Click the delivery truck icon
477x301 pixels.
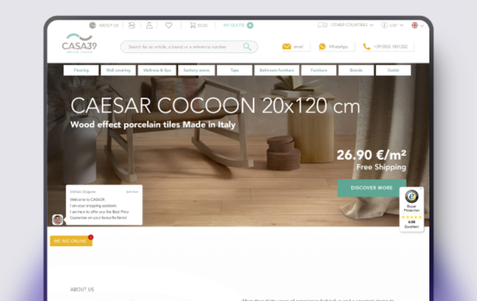[322, 25]
